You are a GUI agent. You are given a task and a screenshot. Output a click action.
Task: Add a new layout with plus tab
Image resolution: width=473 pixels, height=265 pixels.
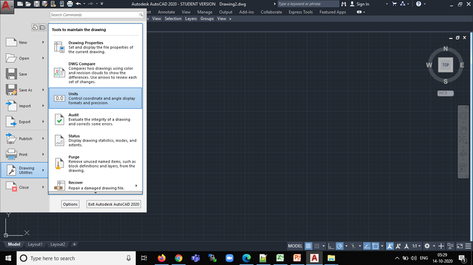[x=74, y=244]
